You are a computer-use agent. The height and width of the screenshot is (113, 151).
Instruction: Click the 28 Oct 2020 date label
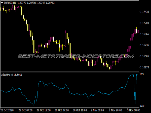[7, 110]
